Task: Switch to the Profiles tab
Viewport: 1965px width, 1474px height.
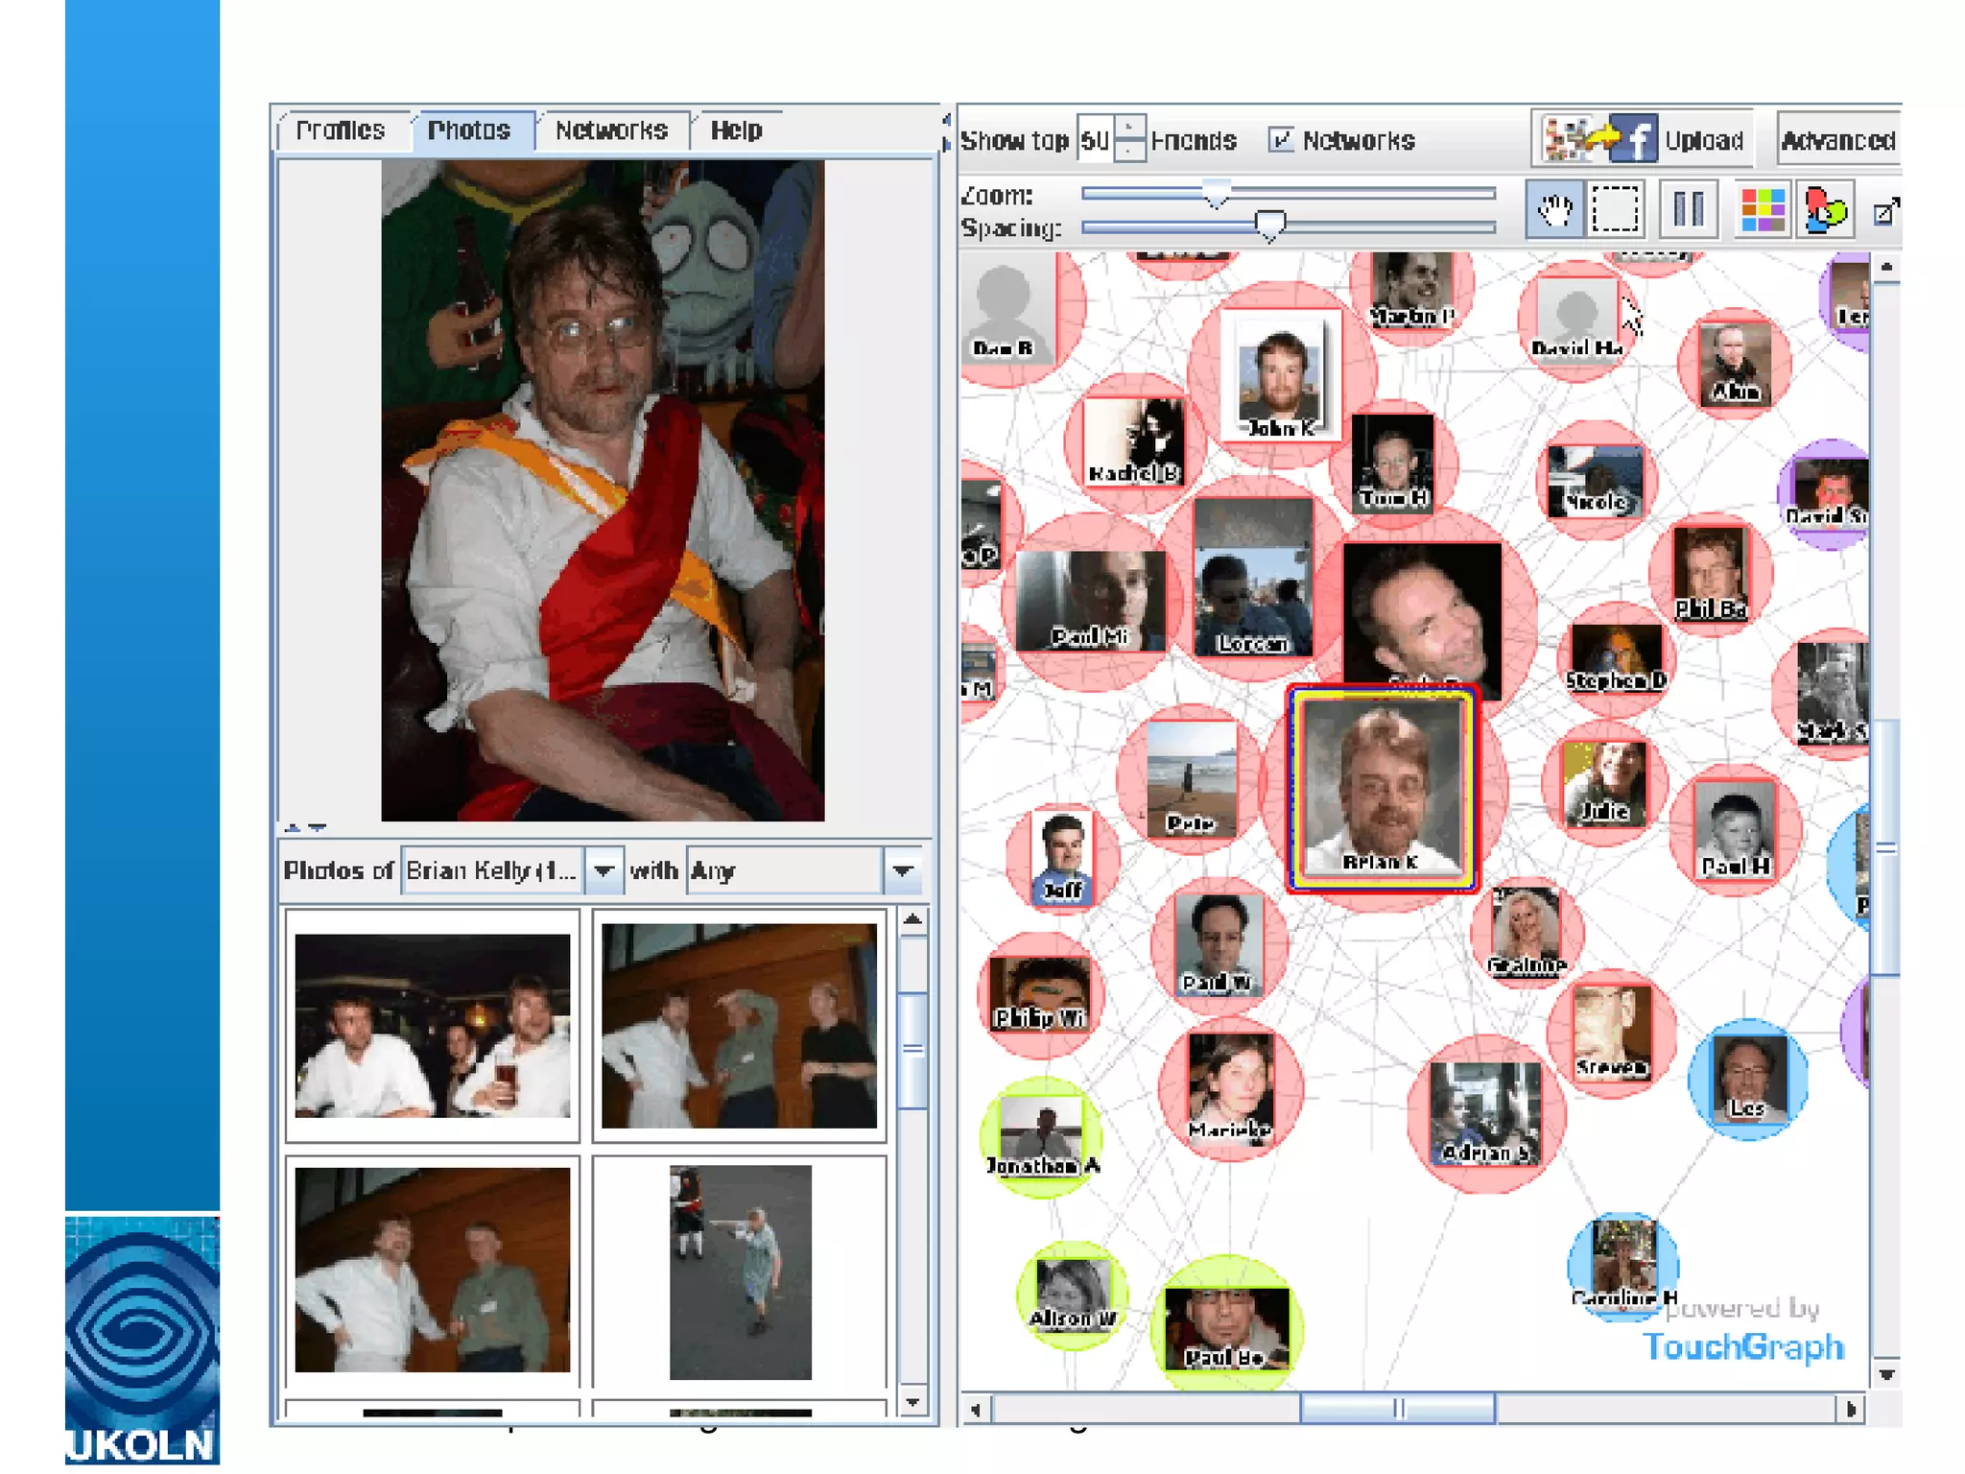Action: [x=341, y=131]
